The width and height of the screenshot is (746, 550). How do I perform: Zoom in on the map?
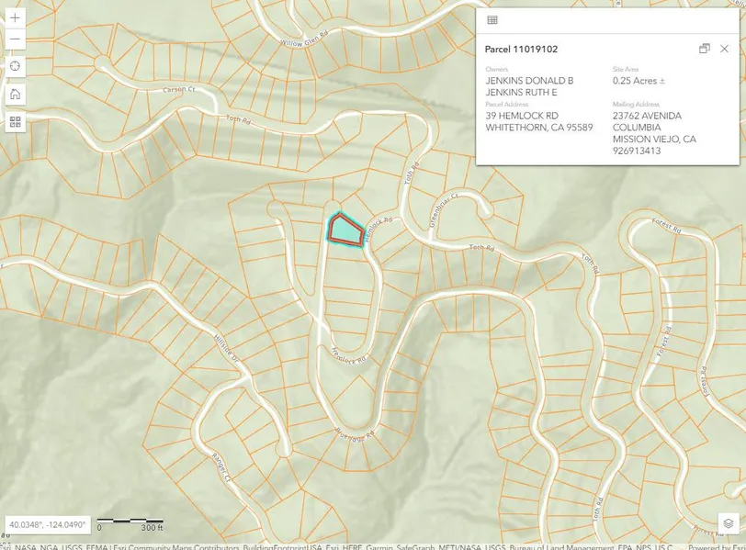tap(15, 17)
